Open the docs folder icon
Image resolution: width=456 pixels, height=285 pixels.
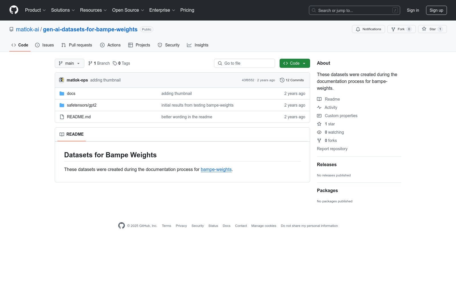pyautogui.click(x=62, y=93)
